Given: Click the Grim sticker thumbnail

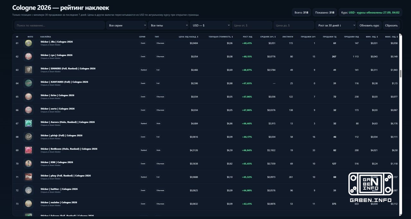Looking at the screenshot, I should pos(29,96).
